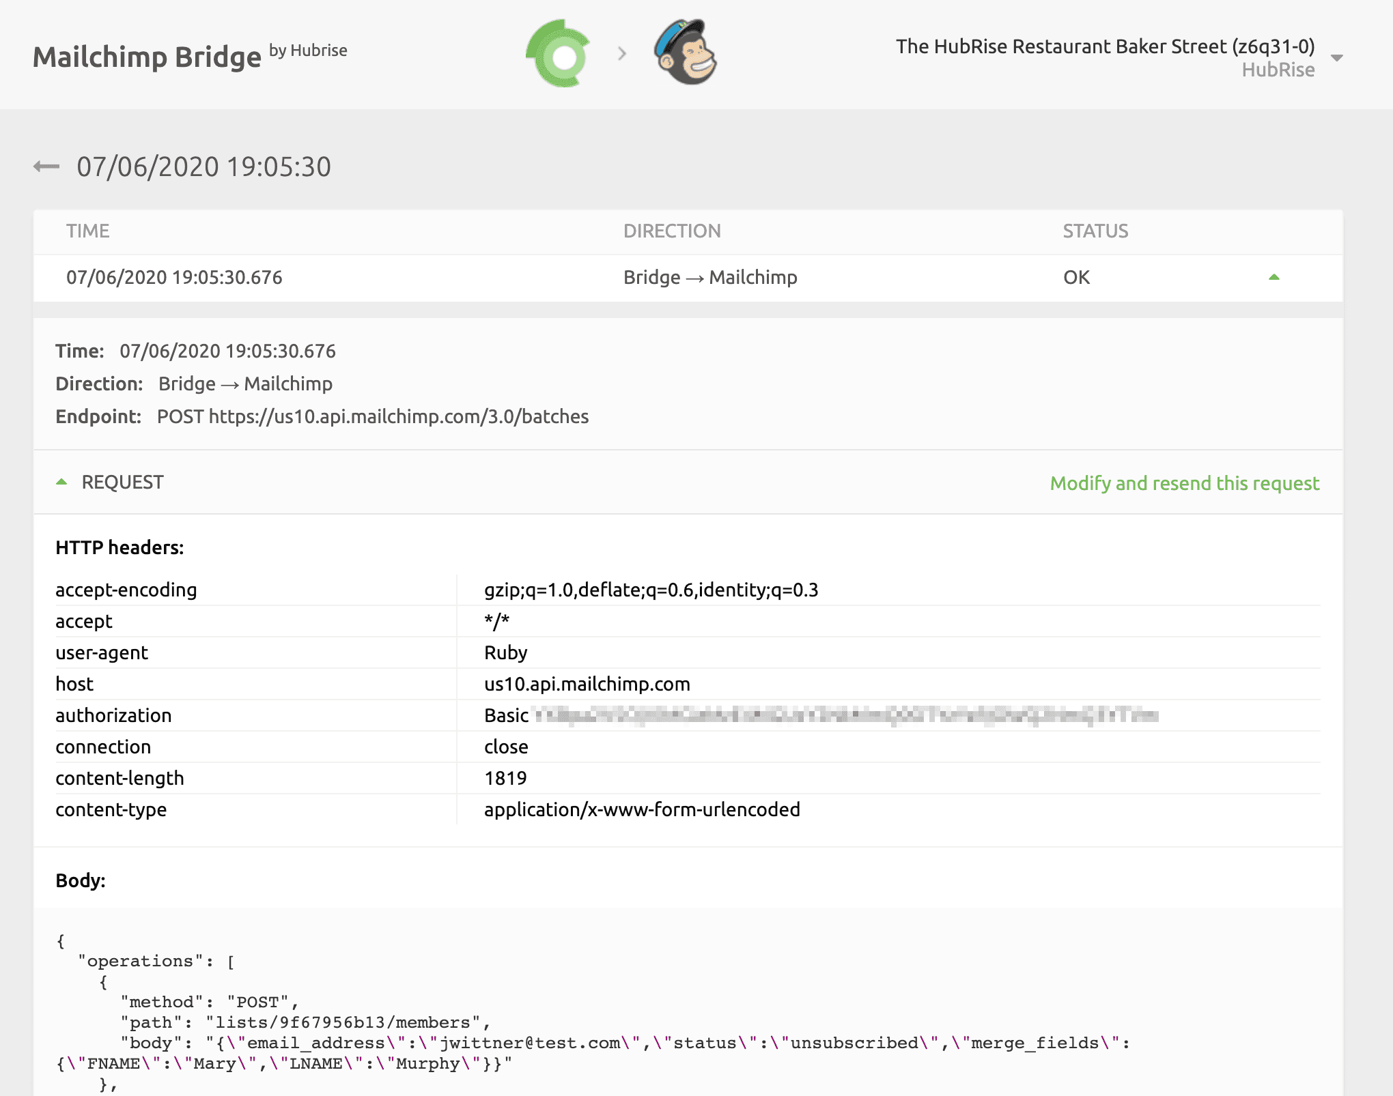This screenshot has height=1096, width=1393.
Task: Click the FNAME Mary LNAME Murphy line
Action: (x=284, y=1063)
